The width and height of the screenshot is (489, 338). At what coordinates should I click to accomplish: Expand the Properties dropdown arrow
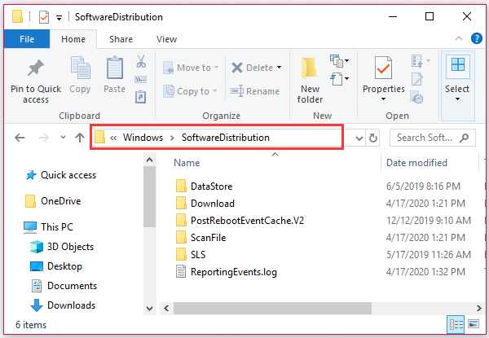click(383, 99)
